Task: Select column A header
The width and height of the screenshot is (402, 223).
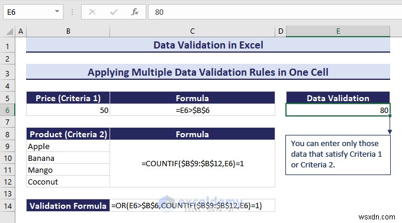Action: [21, 31]
